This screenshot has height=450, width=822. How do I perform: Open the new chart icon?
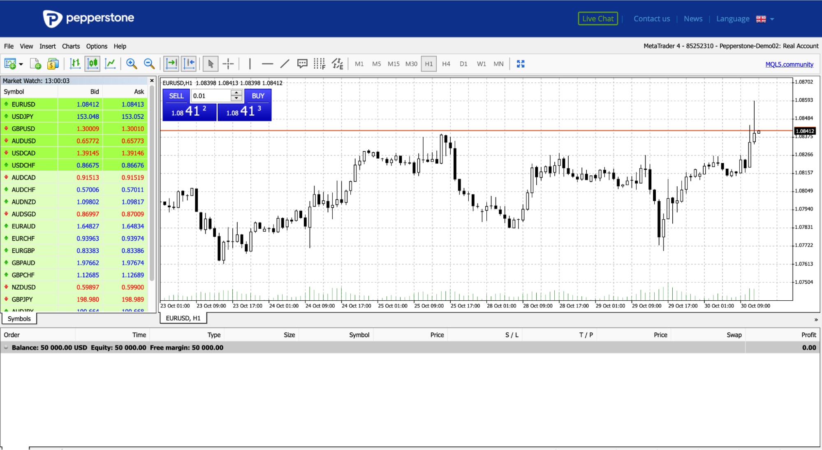click(x=10, y=64)
